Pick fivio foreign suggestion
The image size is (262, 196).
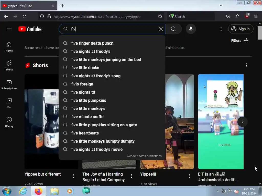coord(112,84)
